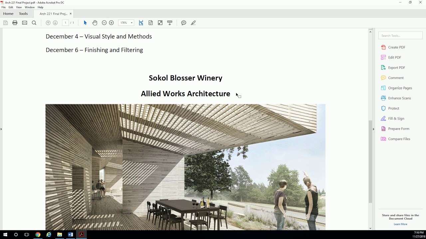426x239 pixels.
Task: Select the Arch 221 Final Project document tab
Action: pyautogui.click(x=53, y=14)
